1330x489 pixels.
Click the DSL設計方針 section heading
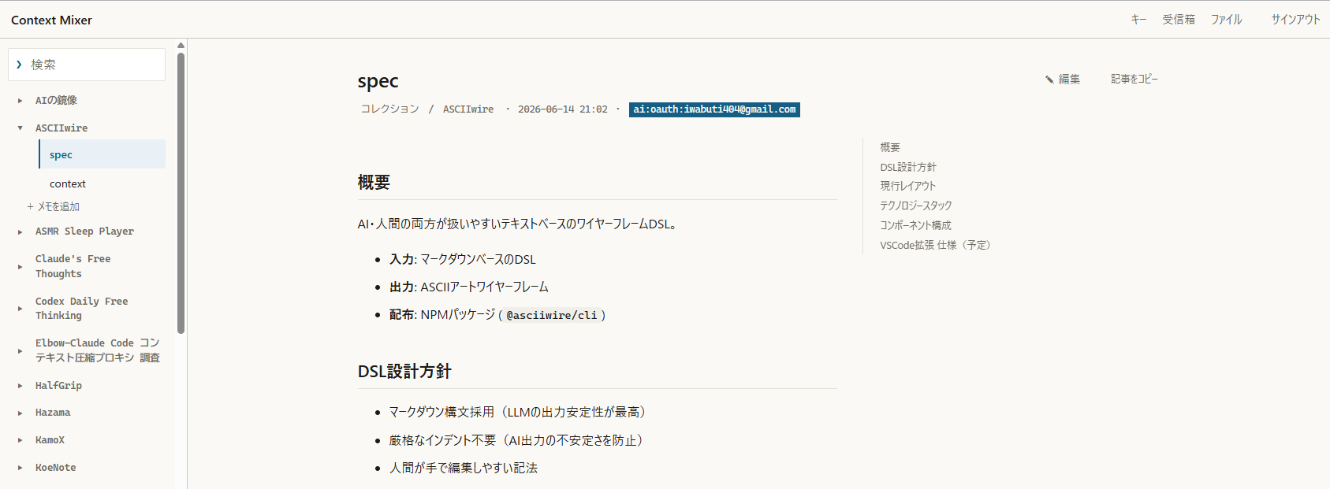coord(404,372)
